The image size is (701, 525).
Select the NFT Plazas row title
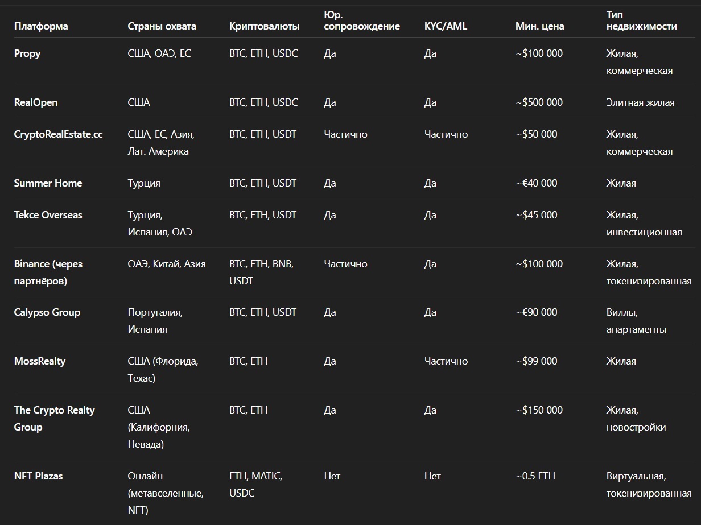(x=38, y=476)
